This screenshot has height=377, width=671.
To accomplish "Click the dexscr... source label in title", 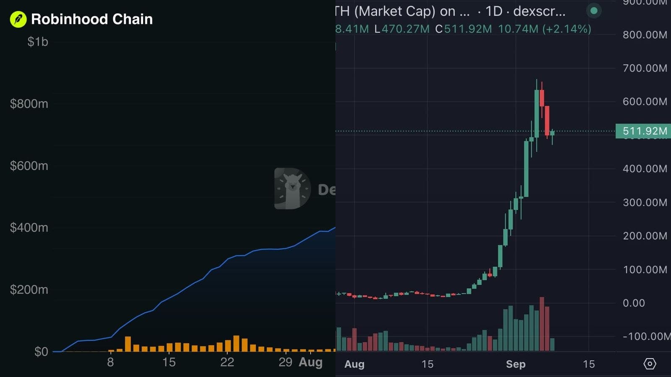I will [539, 11].
